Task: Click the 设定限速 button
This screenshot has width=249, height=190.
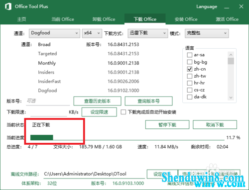Action: pos(99,112)
